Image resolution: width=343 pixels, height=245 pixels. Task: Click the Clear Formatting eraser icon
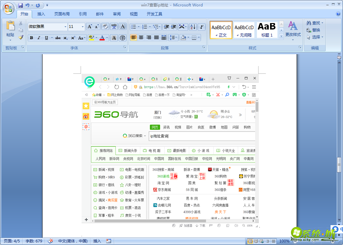pyautogui.click(x=105, y=27)
